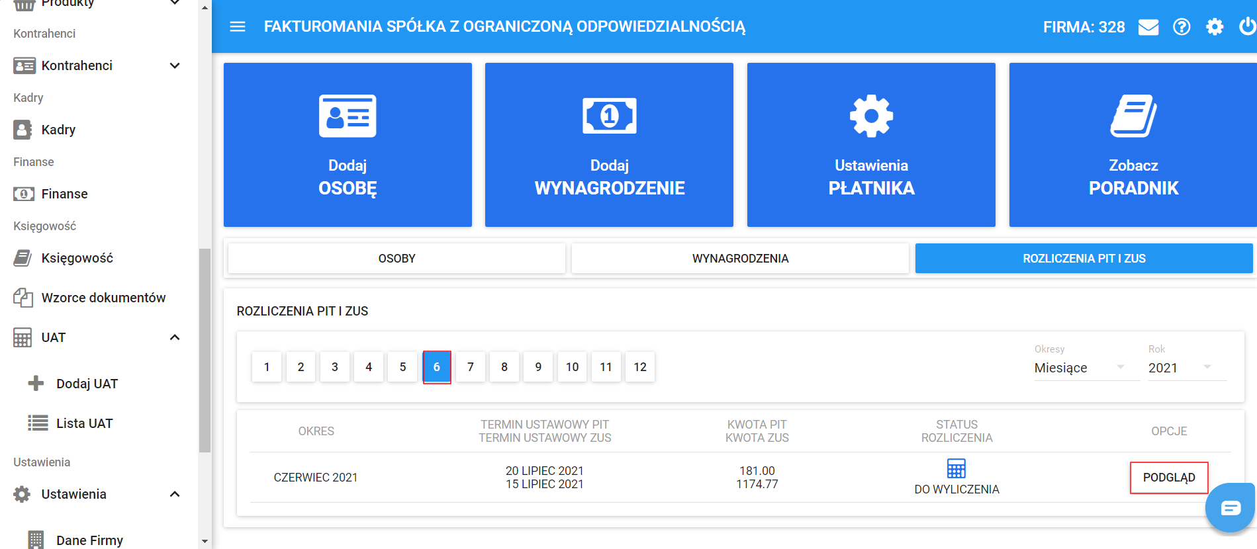Viewport: 1257px width, 549px height.
Task: Click the book icon on Zobacz Poradnik tile
Action: coord(1133,116)
